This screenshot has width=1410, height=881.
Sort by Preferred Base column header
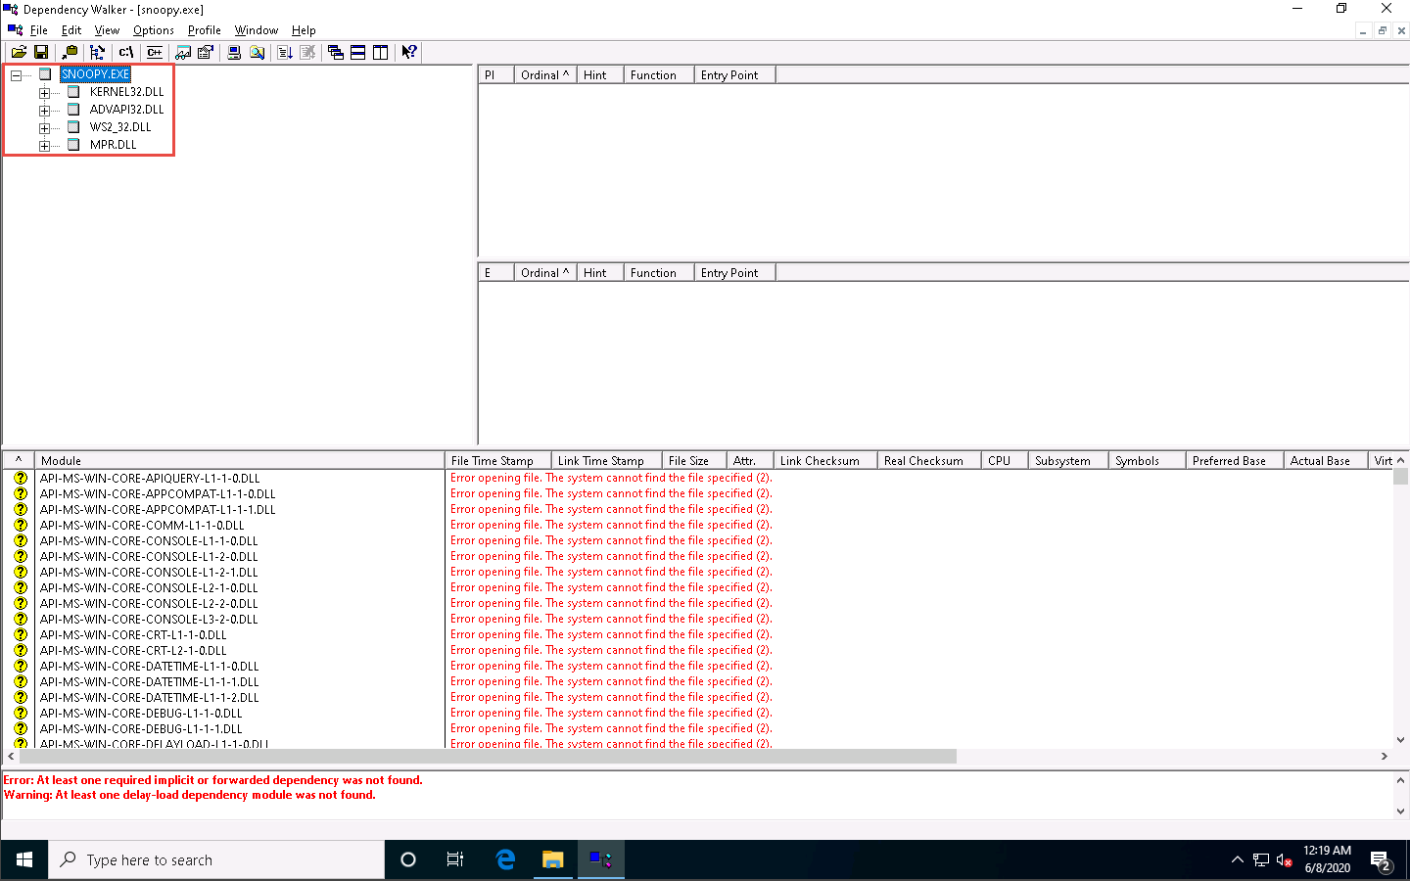[1235, 461]
